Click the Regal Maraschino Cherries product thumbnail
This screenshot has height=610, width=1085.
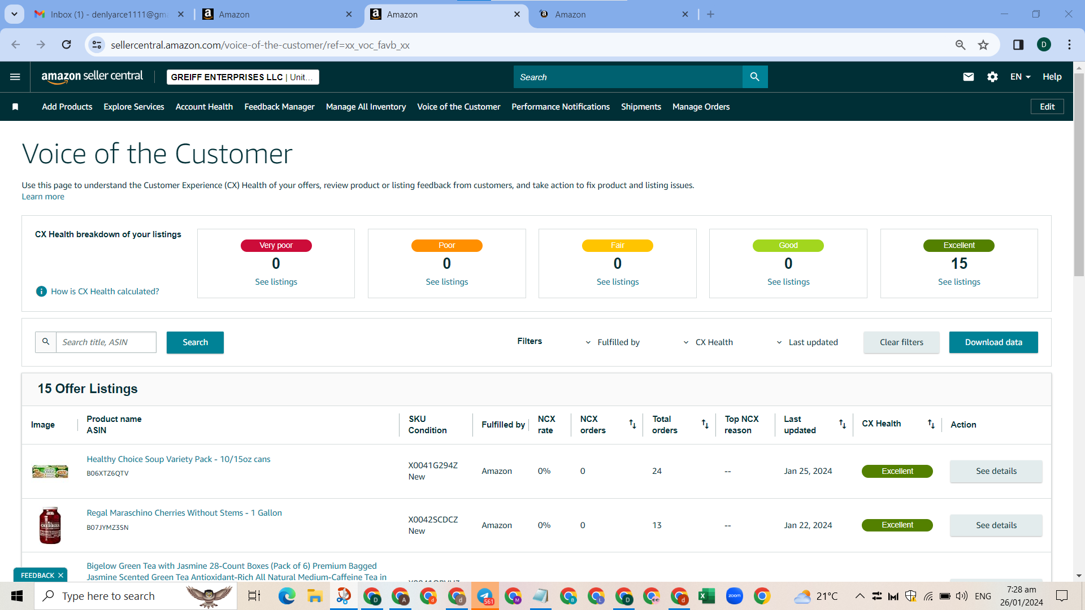pyautogui.click(x=50, y=525)
